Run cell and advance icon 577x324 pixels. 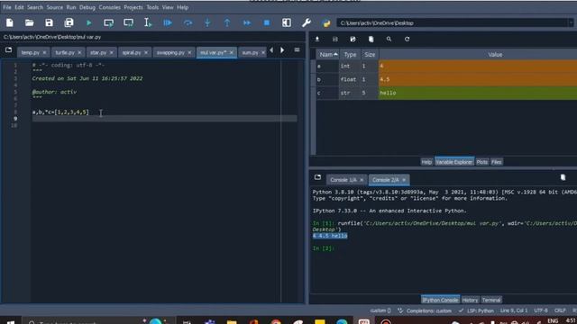tap(128, 22)
